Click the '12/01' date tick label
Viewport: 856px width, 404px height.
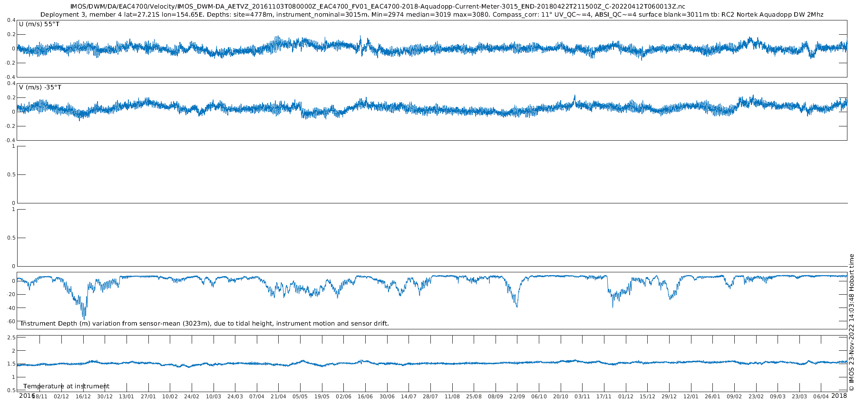(691, 397)
